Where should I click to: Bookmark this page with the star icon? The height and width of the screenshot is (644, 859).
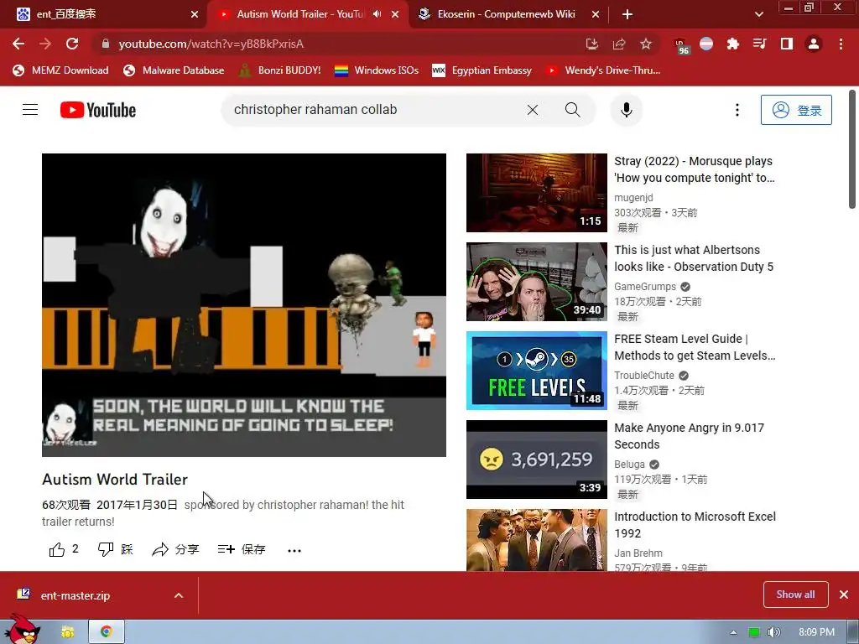[x=646, y=44]
